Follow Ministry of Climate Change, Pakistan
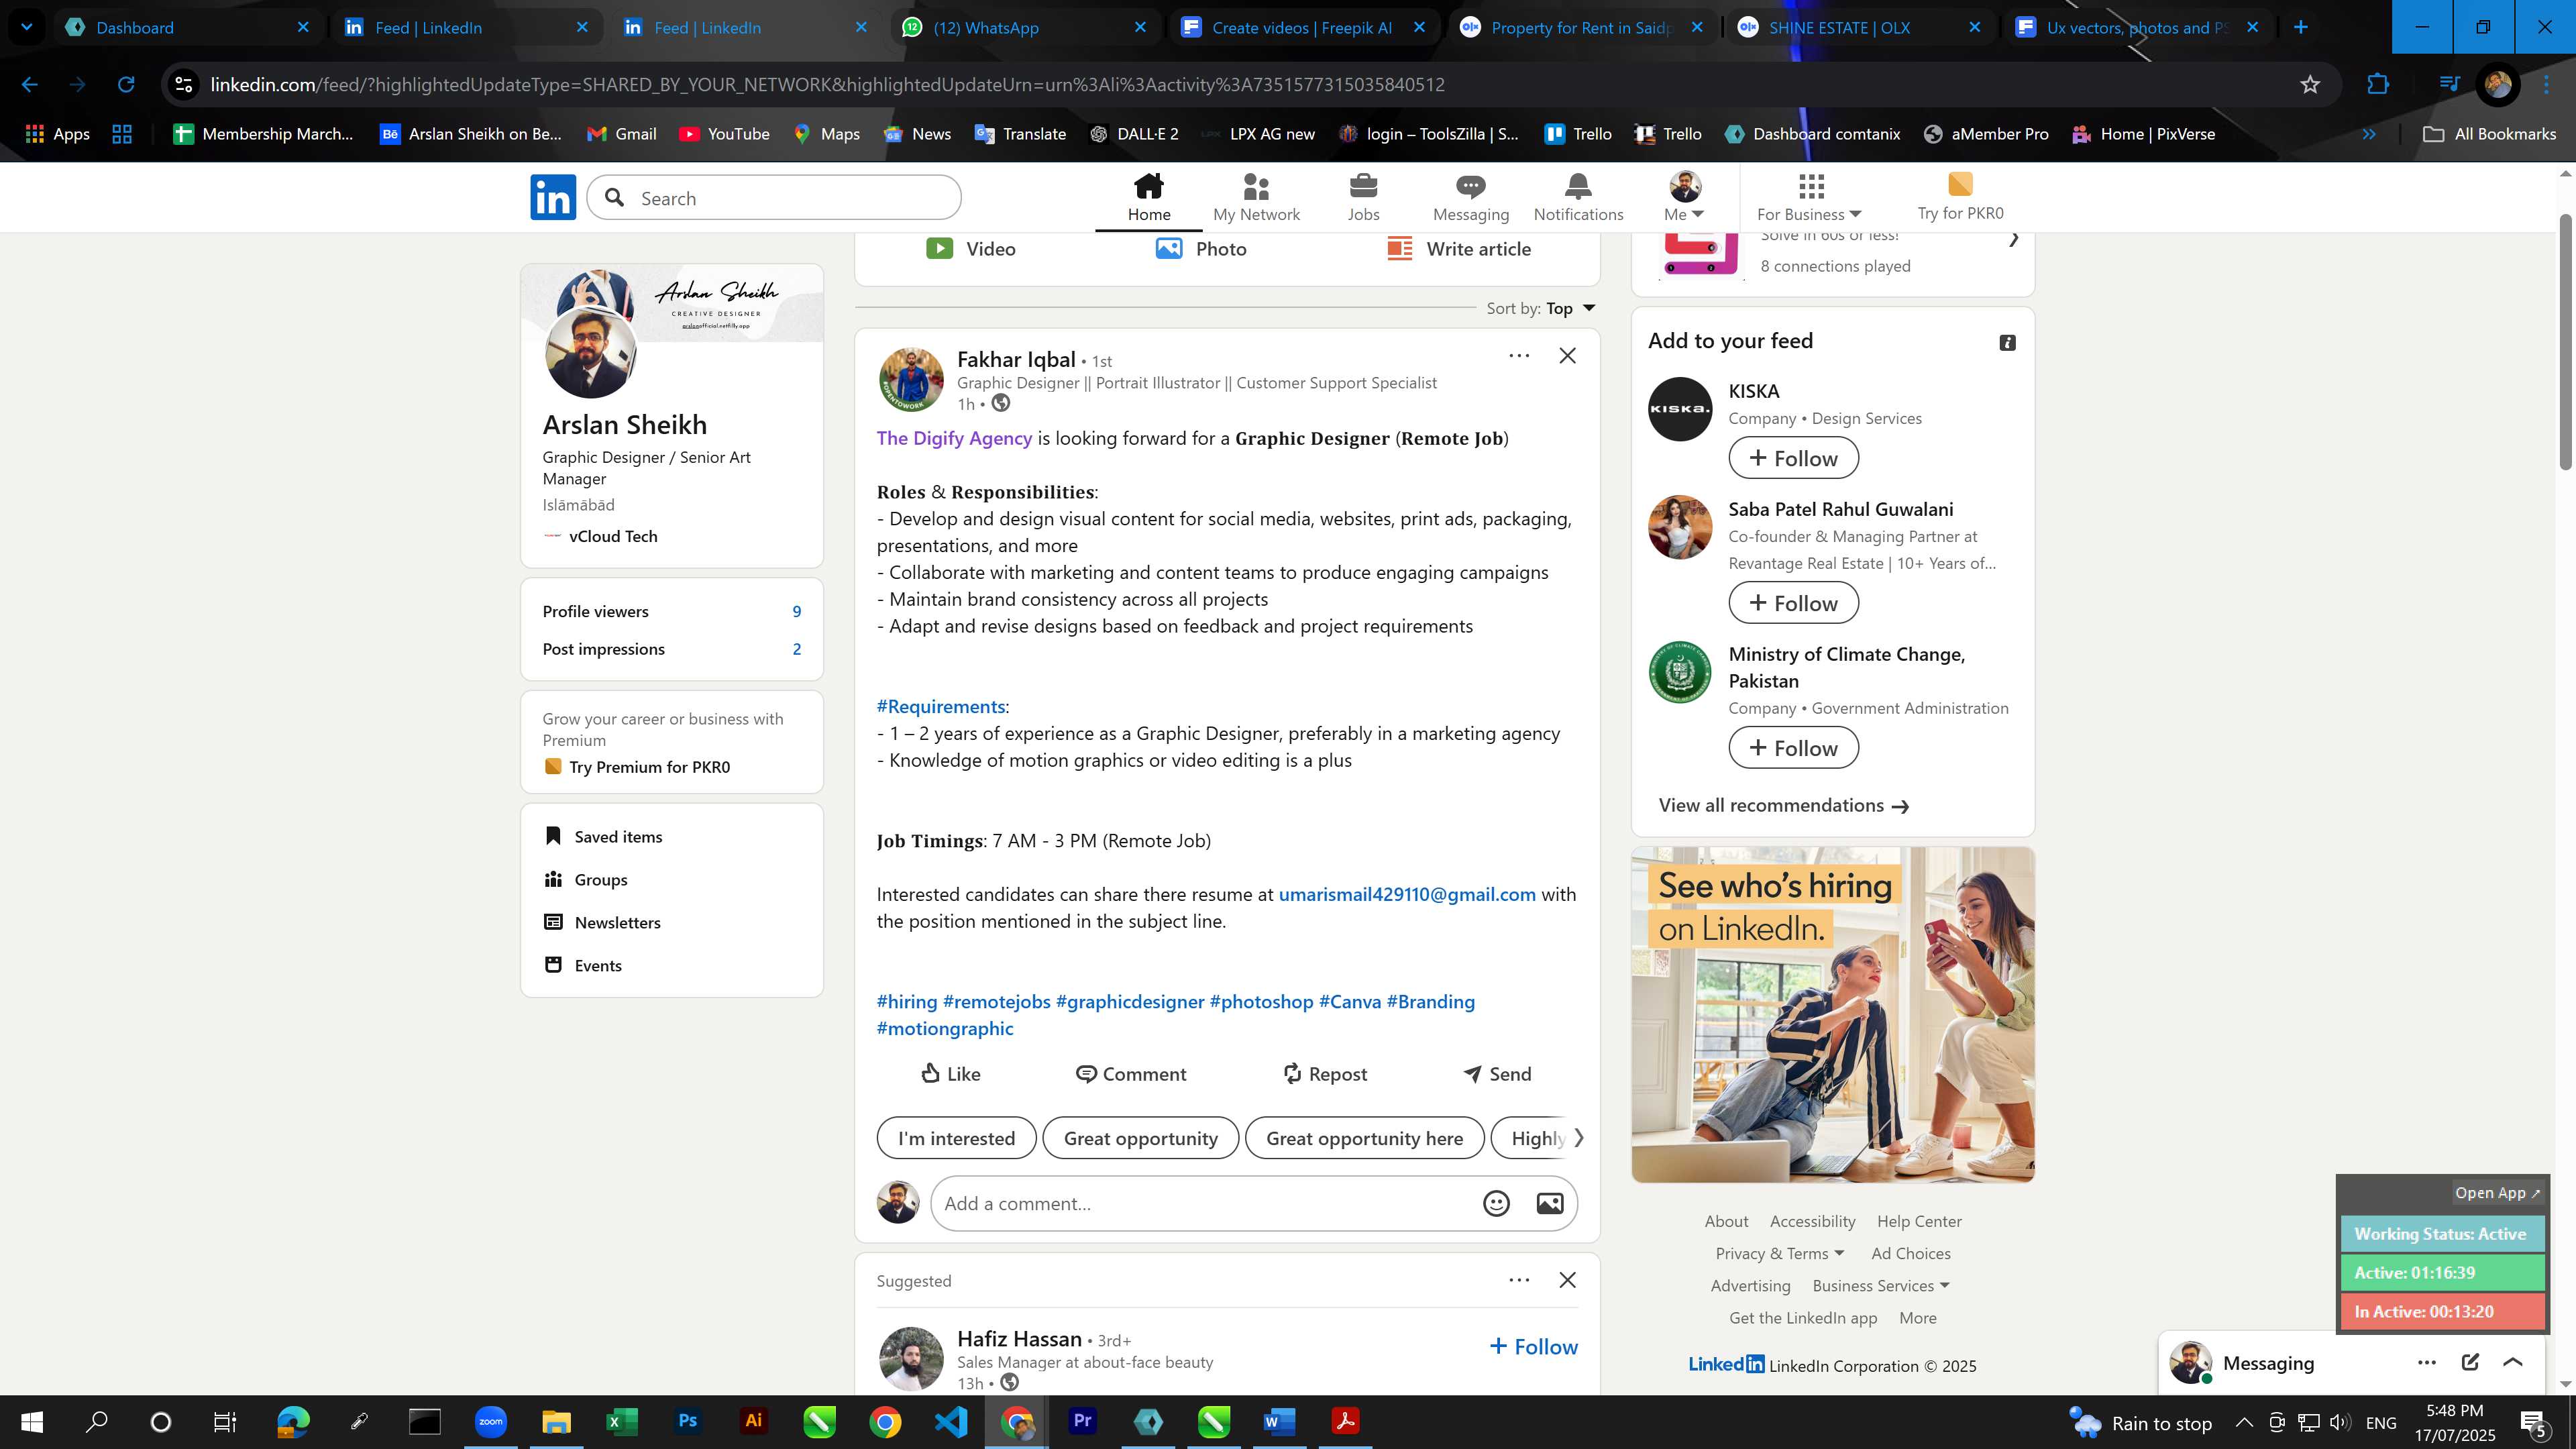This screenshot has height=1449, width=2576. pos(1793,748)
